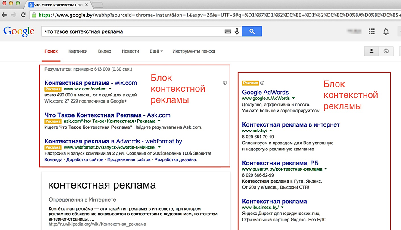Viewport: 401px width, 230px height.
Task: Click info icon next to the right-side Реклама label
Action: click(262, 83)
